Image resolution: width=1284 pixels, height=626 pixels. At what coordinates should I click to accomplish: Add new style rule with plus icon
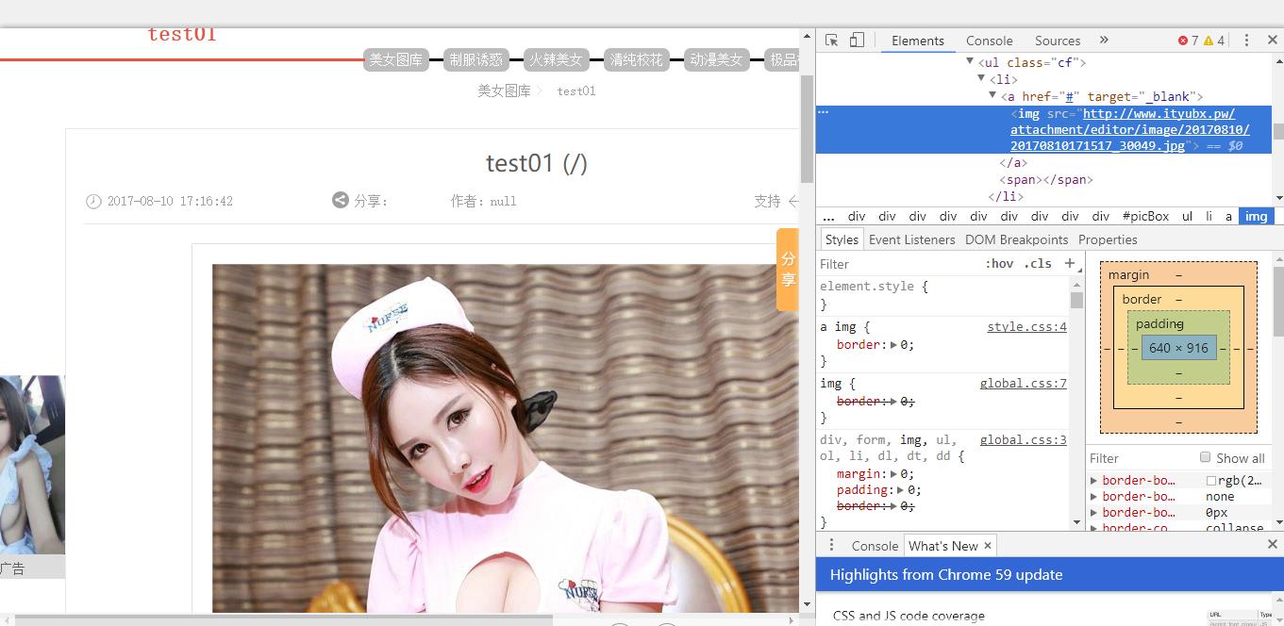tap(1069, 264)
